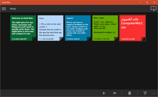Add a new note with the plus icon

(x=104, y=93)
